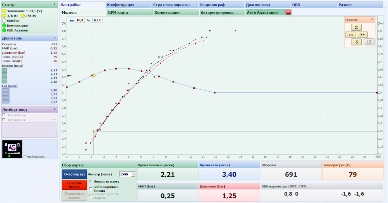The width and height of the screenshot is (388, 203).
Task: Click the ms value field 10,9
Action: click(80, 20)
